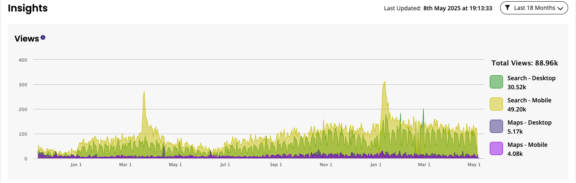
Task: Click the 49.20k value
Action: [516, 109]
